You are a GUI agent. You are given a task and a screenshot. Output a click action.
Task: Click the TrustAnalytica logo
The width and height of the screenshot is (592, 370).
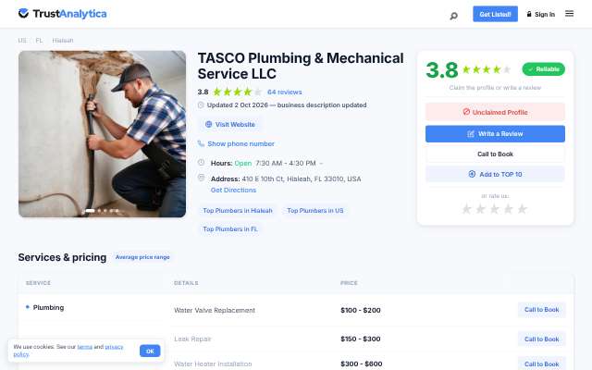pos(62,14)
